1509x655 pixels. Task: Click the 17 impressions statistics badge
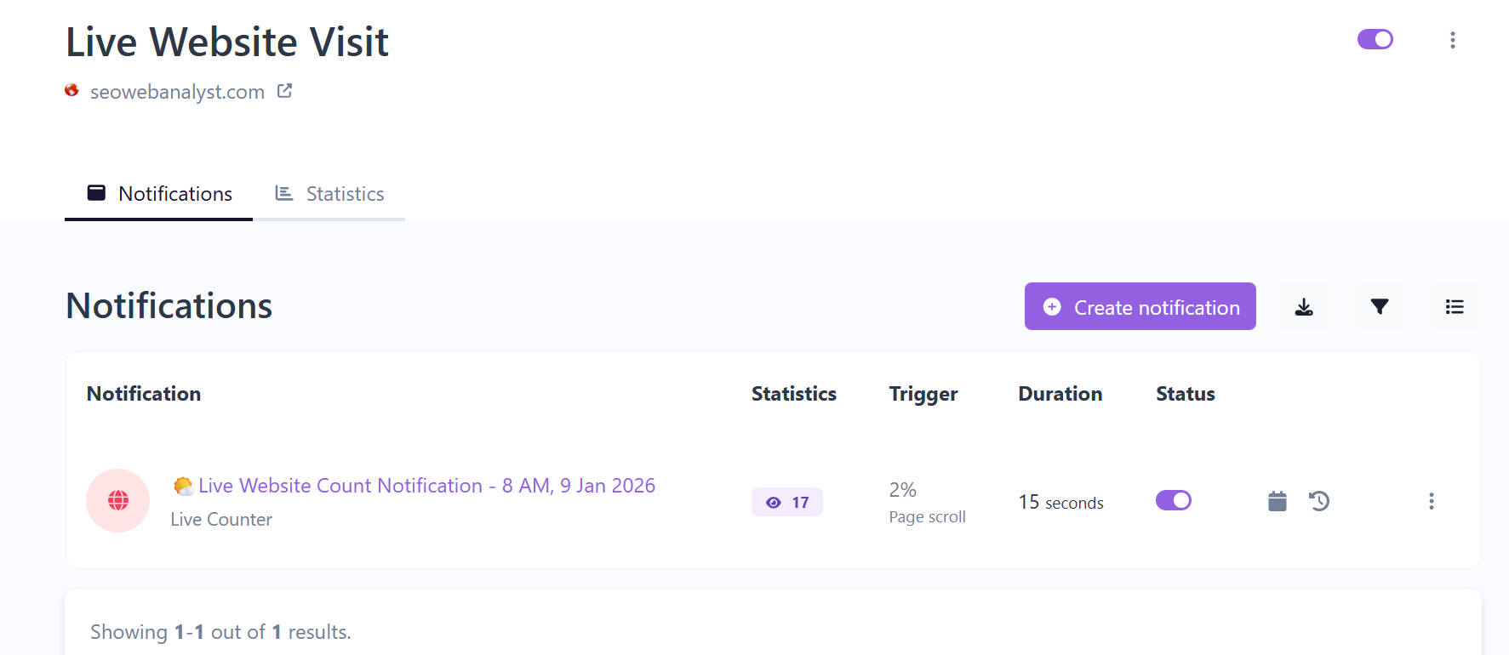click(786, 502)
